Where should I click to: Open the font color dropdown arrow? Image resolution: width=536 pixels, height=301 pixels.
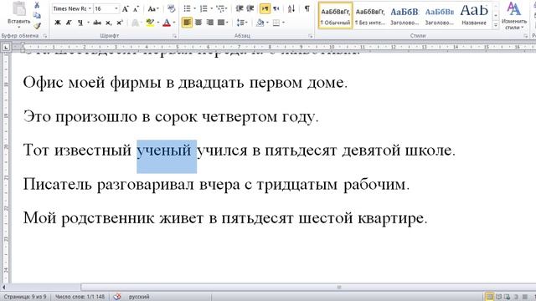(x=174, y=23)
